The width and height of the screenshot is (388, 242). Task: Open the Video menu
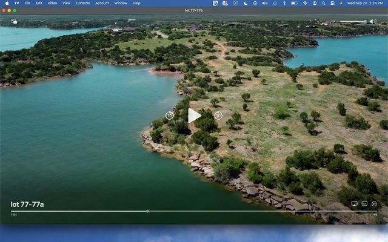(52, 3)
